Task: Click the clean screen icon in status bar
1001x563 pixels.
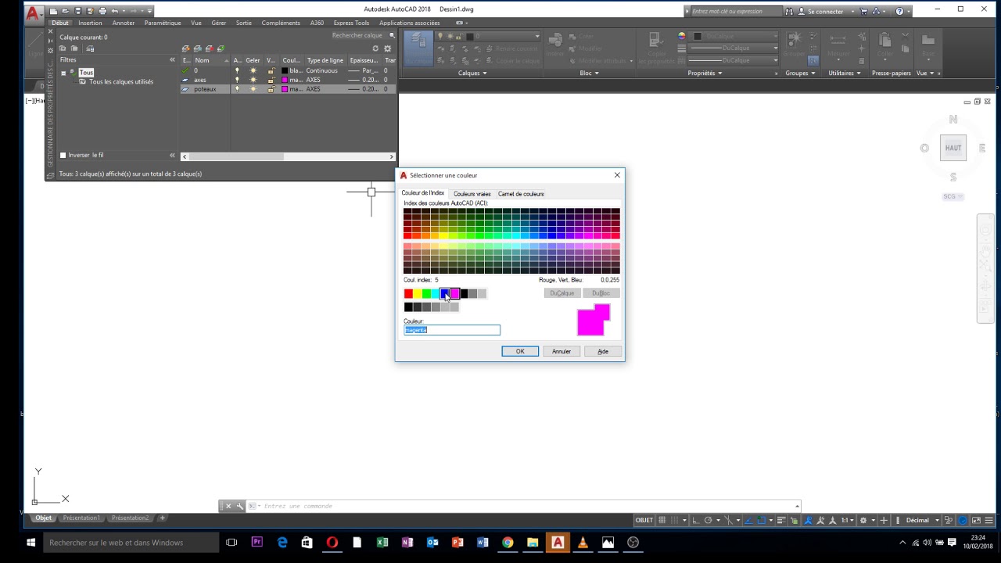Action: tap(976, 520)
